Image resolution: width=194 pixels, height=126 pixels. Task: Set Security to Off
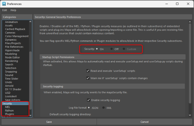pyautogui.click(x=111, y=49)
